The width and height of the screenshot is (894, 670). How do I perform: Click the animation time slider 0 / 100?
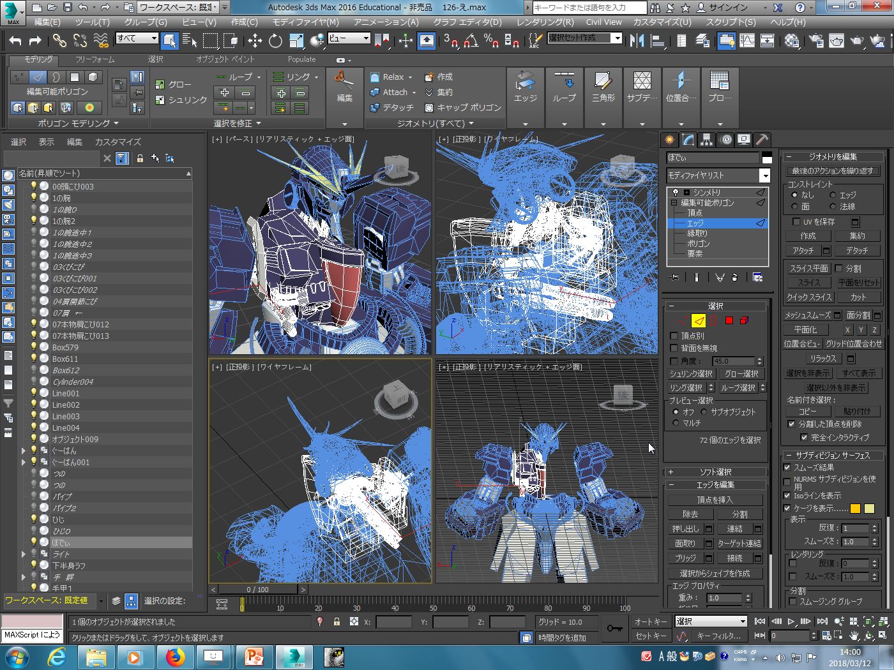[x=258, y=590]
